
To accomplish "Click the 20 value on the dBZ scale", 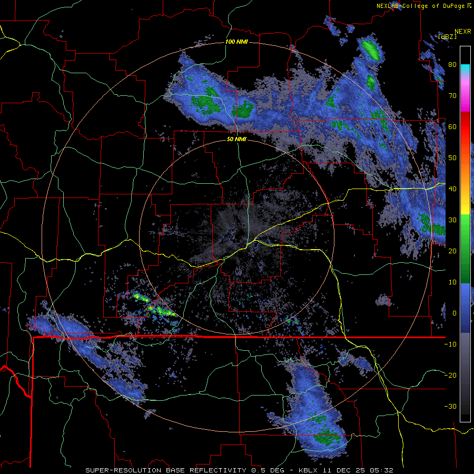I will [x=452, y=251].
